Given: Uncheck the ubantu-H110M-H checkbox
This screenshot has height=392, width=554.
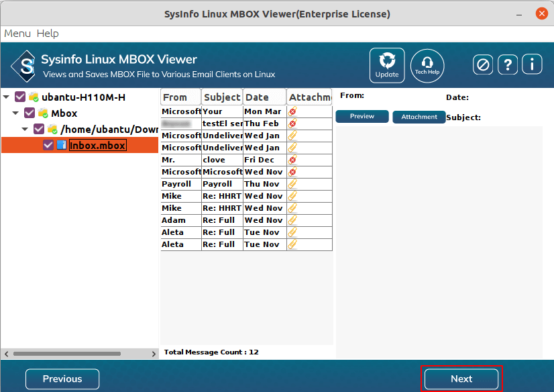Looking at the screenshot, I should (x=20, y=97).
